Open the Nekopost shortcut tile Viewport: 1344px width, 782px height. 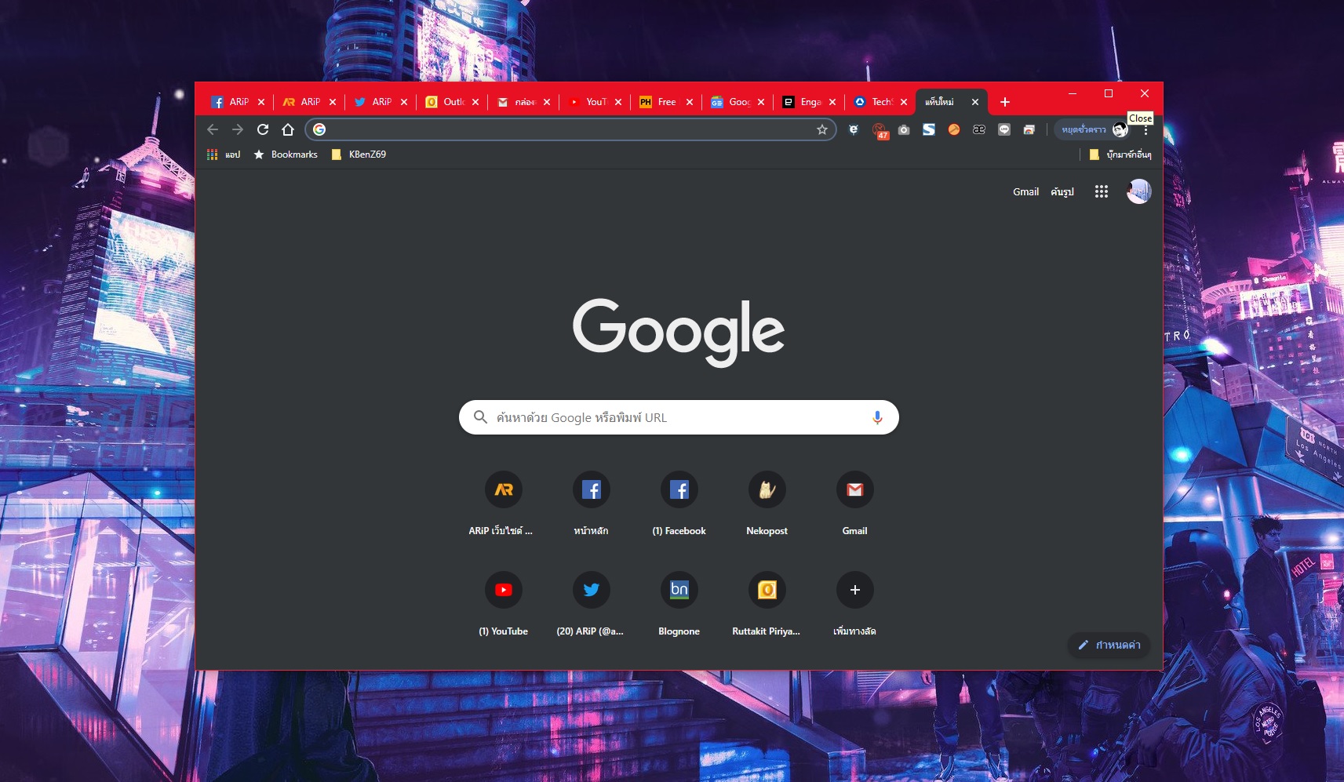tap(767, 490)
